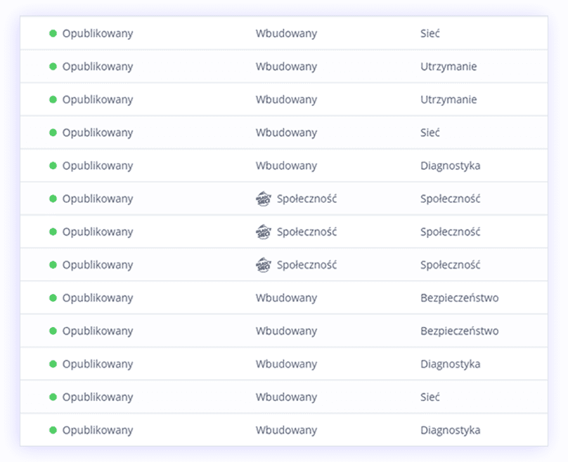Click Opublikowany in the third Społeczność row
This screenshot has width=568, height=462.
[98, 265]
